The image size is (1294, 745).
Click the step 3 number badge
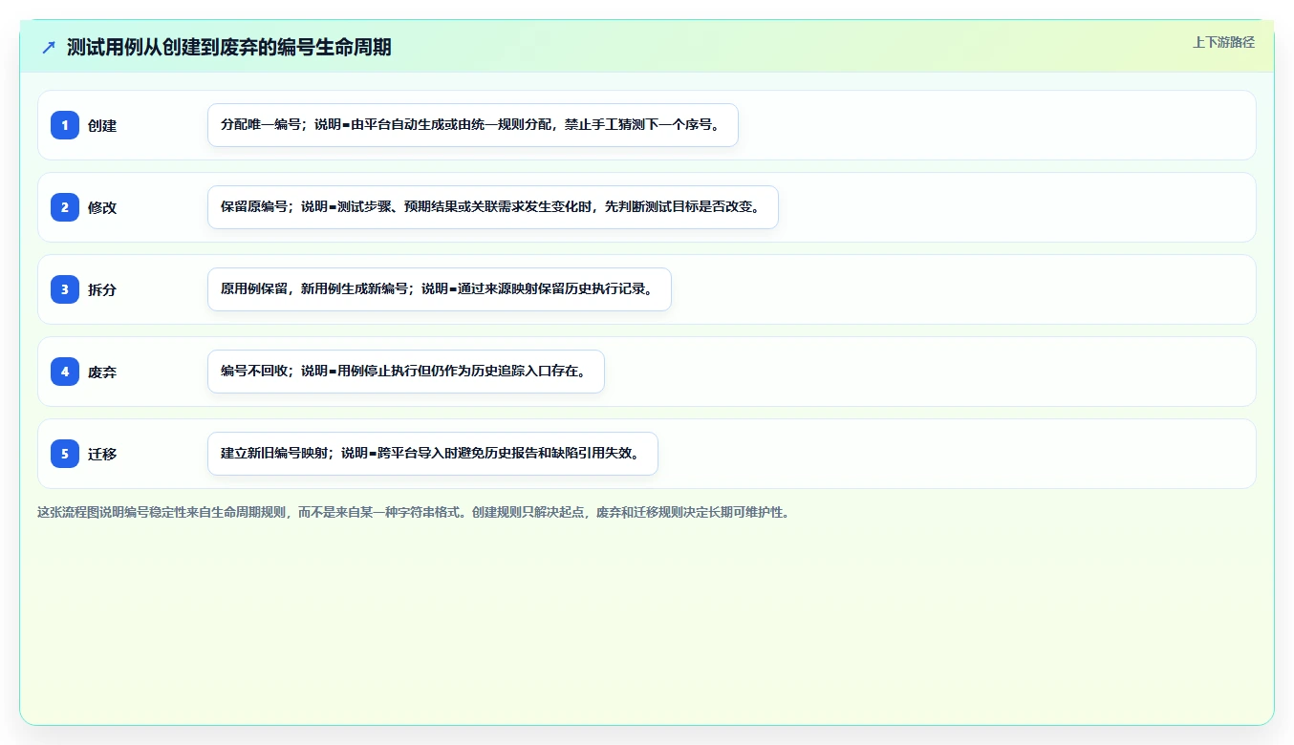coord(65,288)
